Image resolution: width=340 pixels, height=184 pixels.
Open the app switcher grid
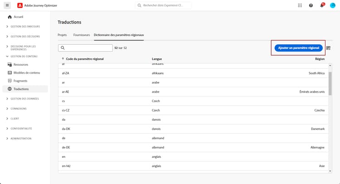point(300,5)
